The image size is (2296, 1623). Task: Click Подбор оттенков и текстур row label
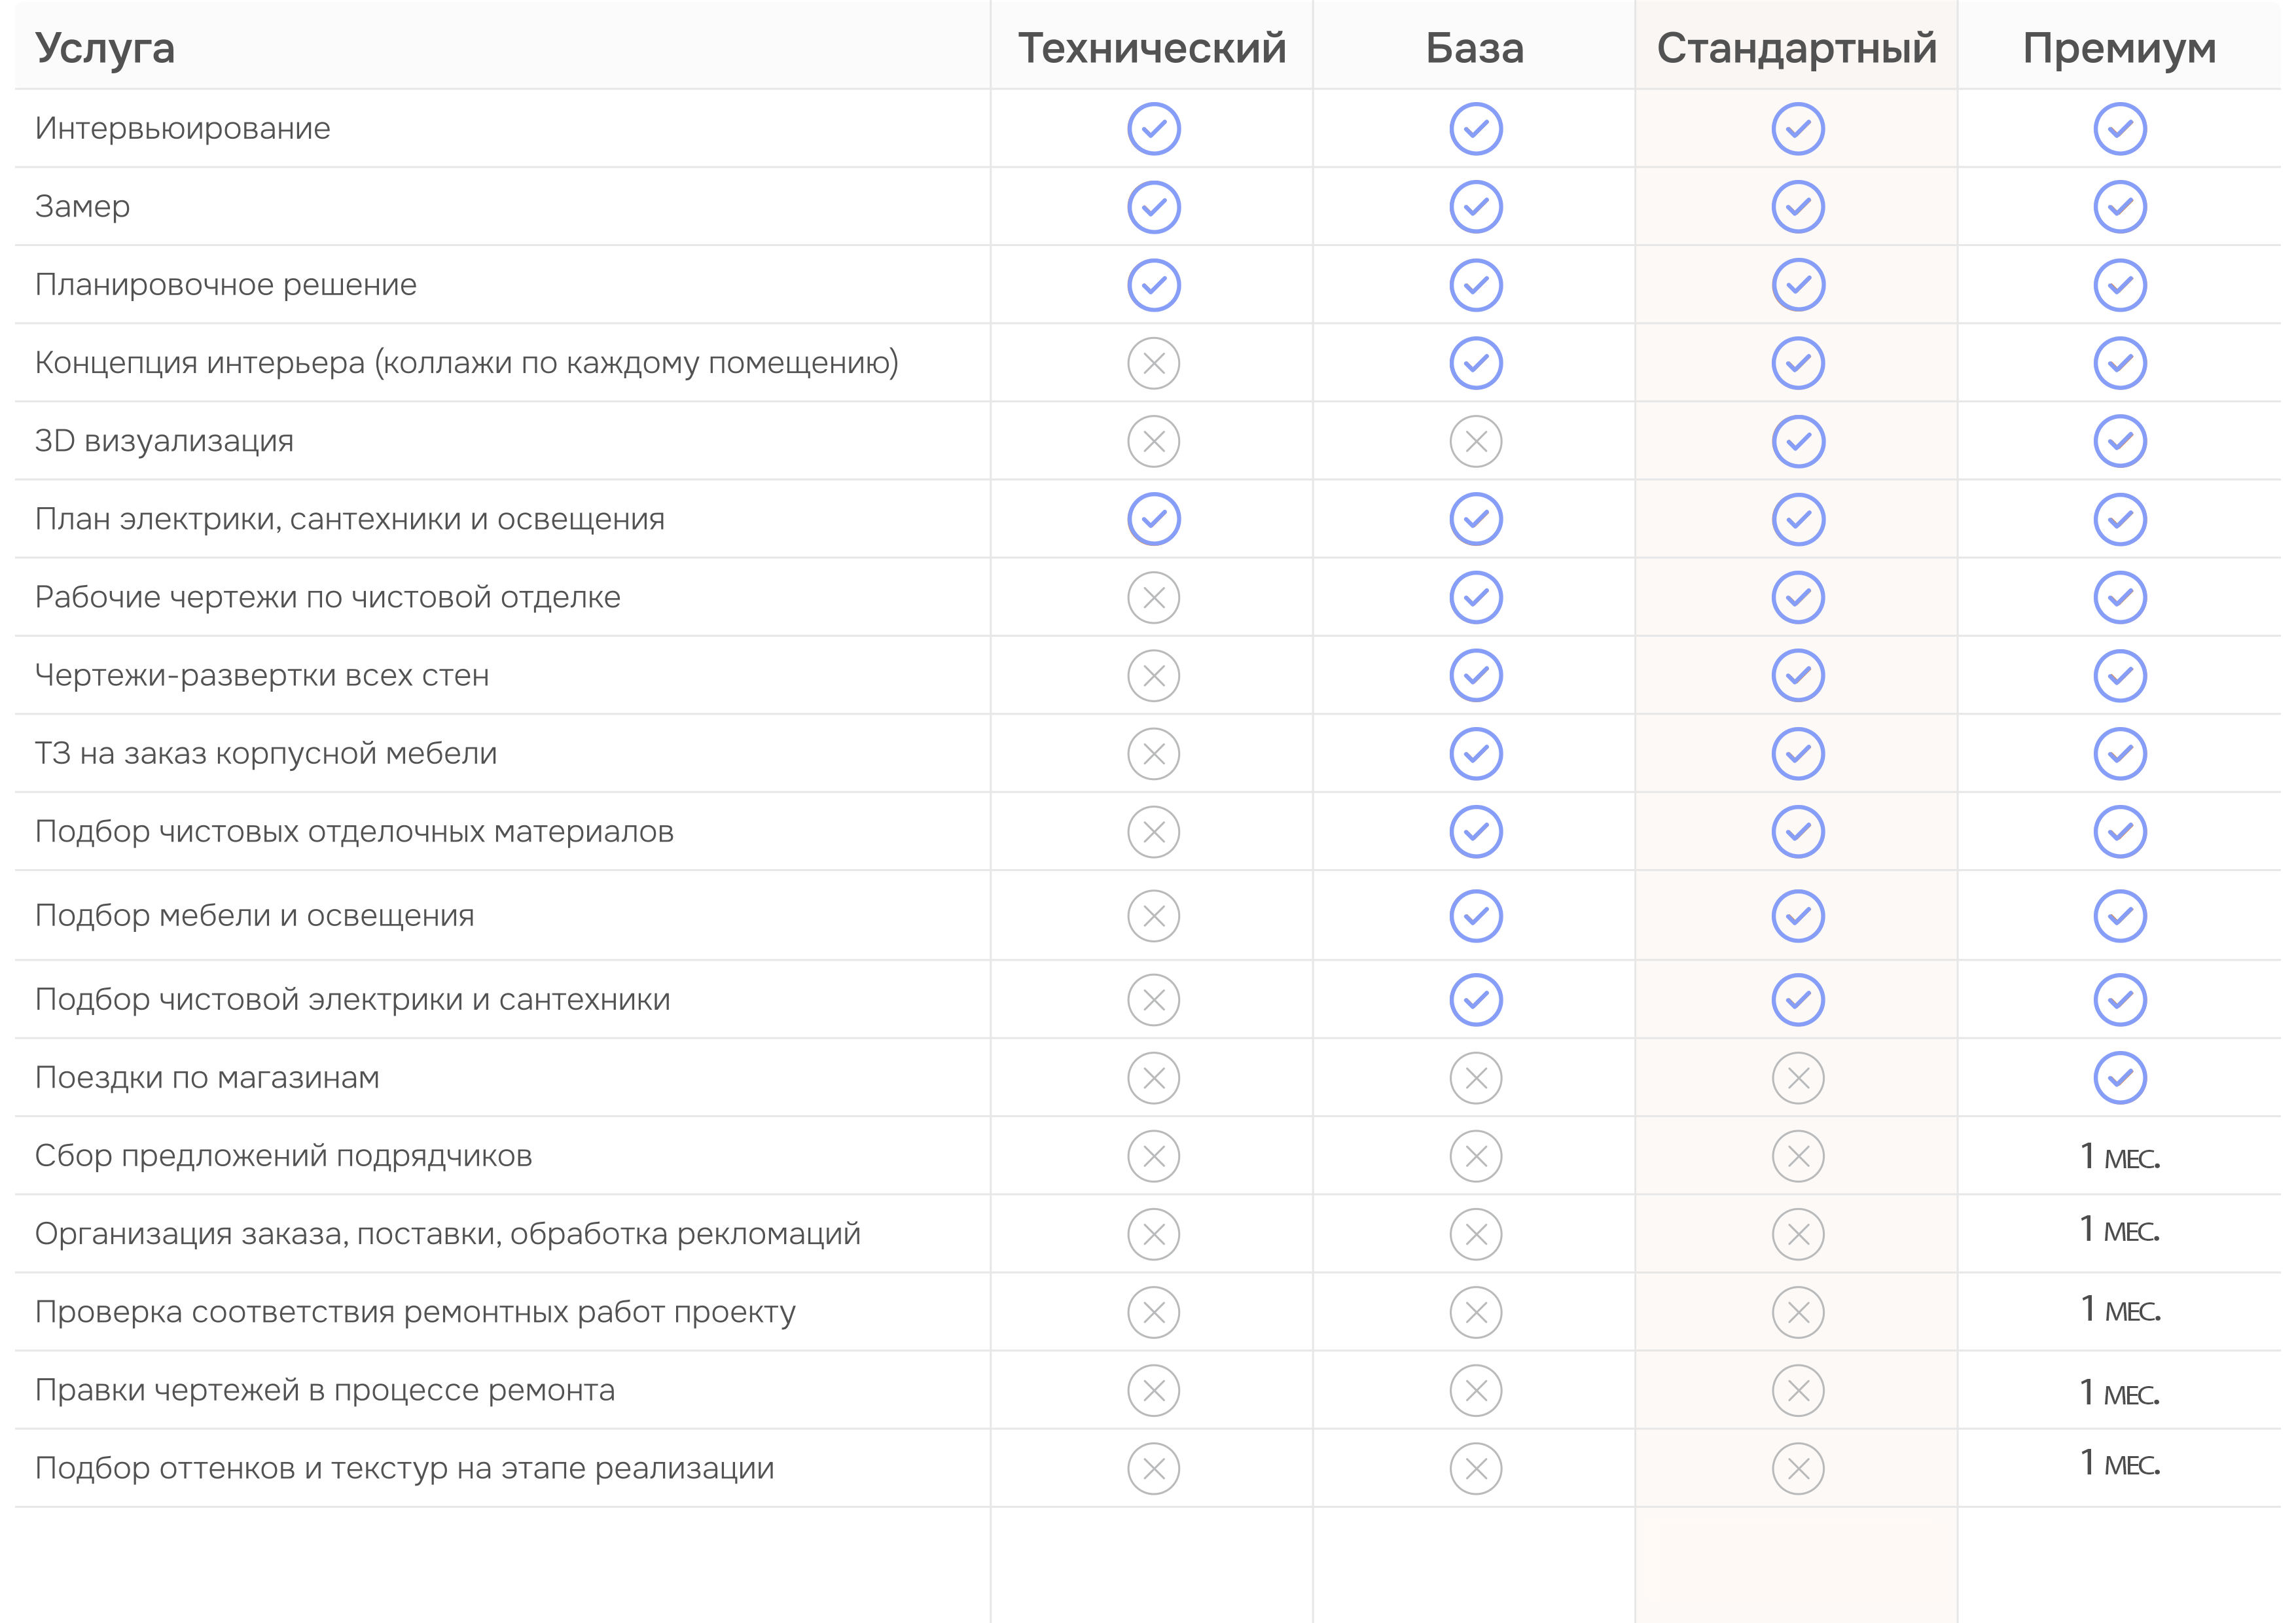[404, 1468]
